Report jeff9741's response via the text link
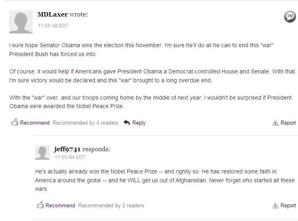Viewport: 298px width, 221px height. pyautogui.click(x=288, y=205)
